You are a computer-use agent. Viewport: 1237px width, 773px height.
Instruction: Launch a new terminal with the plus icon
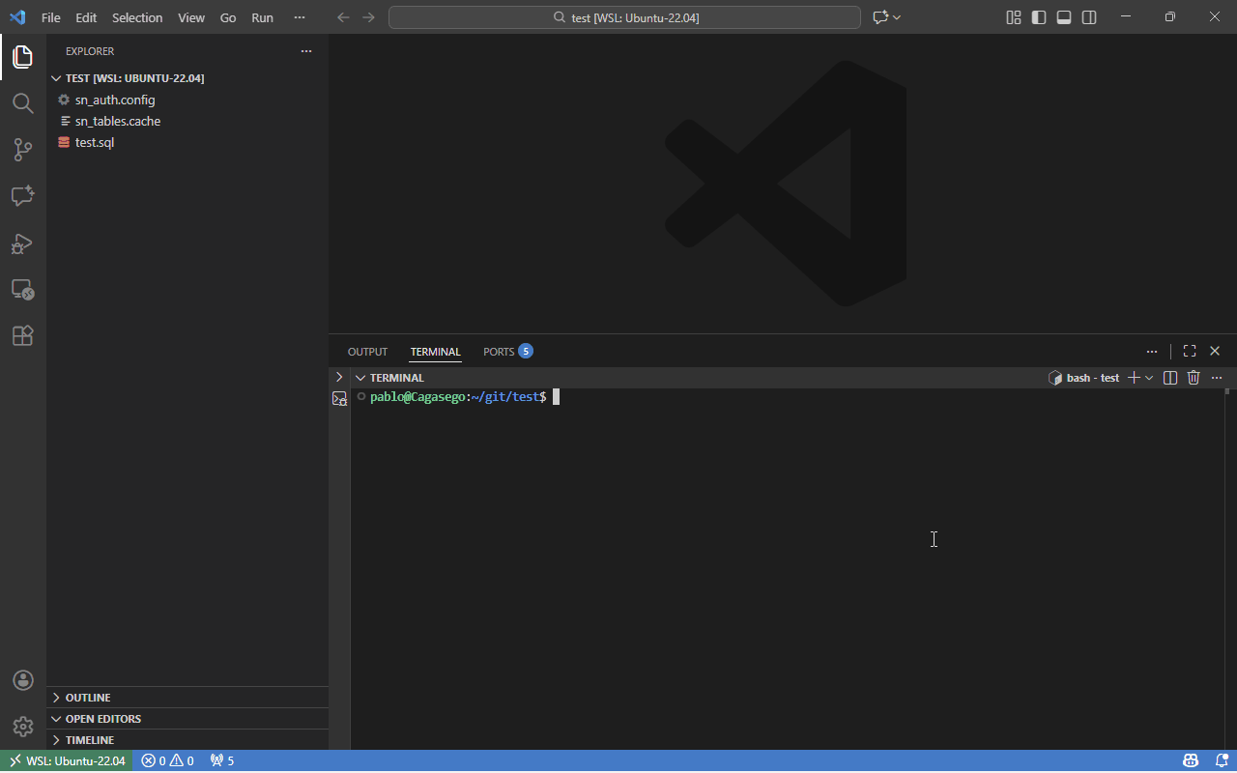coord(1132,377)
